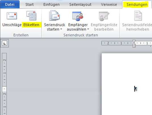Switch to the Start tab

click(30, 5)
